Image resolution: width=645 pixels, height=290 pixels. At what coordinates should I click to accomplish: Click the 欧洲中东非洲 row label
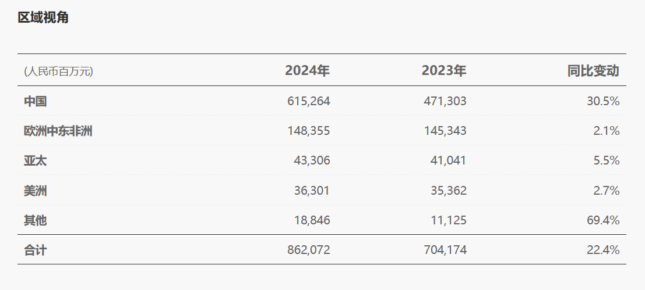(x=58, y=131)
